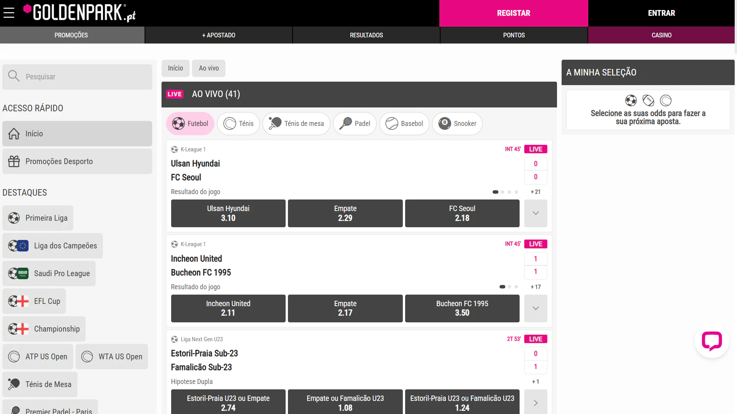Image resolution: width=737 pixels, height=414 pixels.
Task: Switch to the Ao vivo tab
Action: [209, 68]
